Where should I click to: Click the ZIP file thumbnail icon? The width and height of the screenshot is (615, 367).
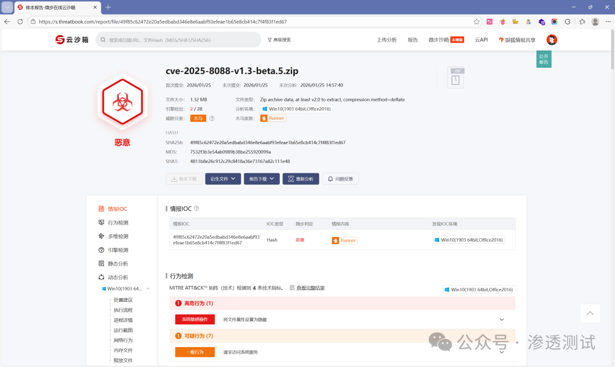point(455,78)
